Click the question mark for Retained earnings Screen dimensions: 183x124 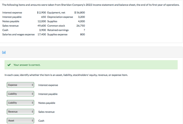click(84, 30)
